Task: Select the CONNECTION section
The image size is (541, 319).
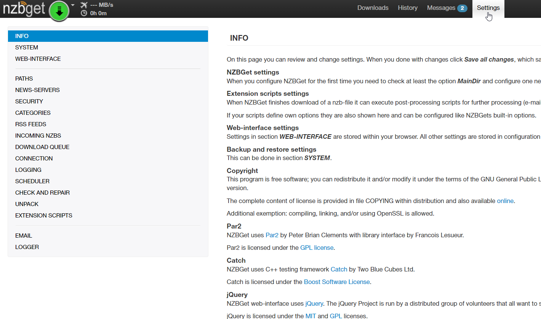Action: point(108,159)
